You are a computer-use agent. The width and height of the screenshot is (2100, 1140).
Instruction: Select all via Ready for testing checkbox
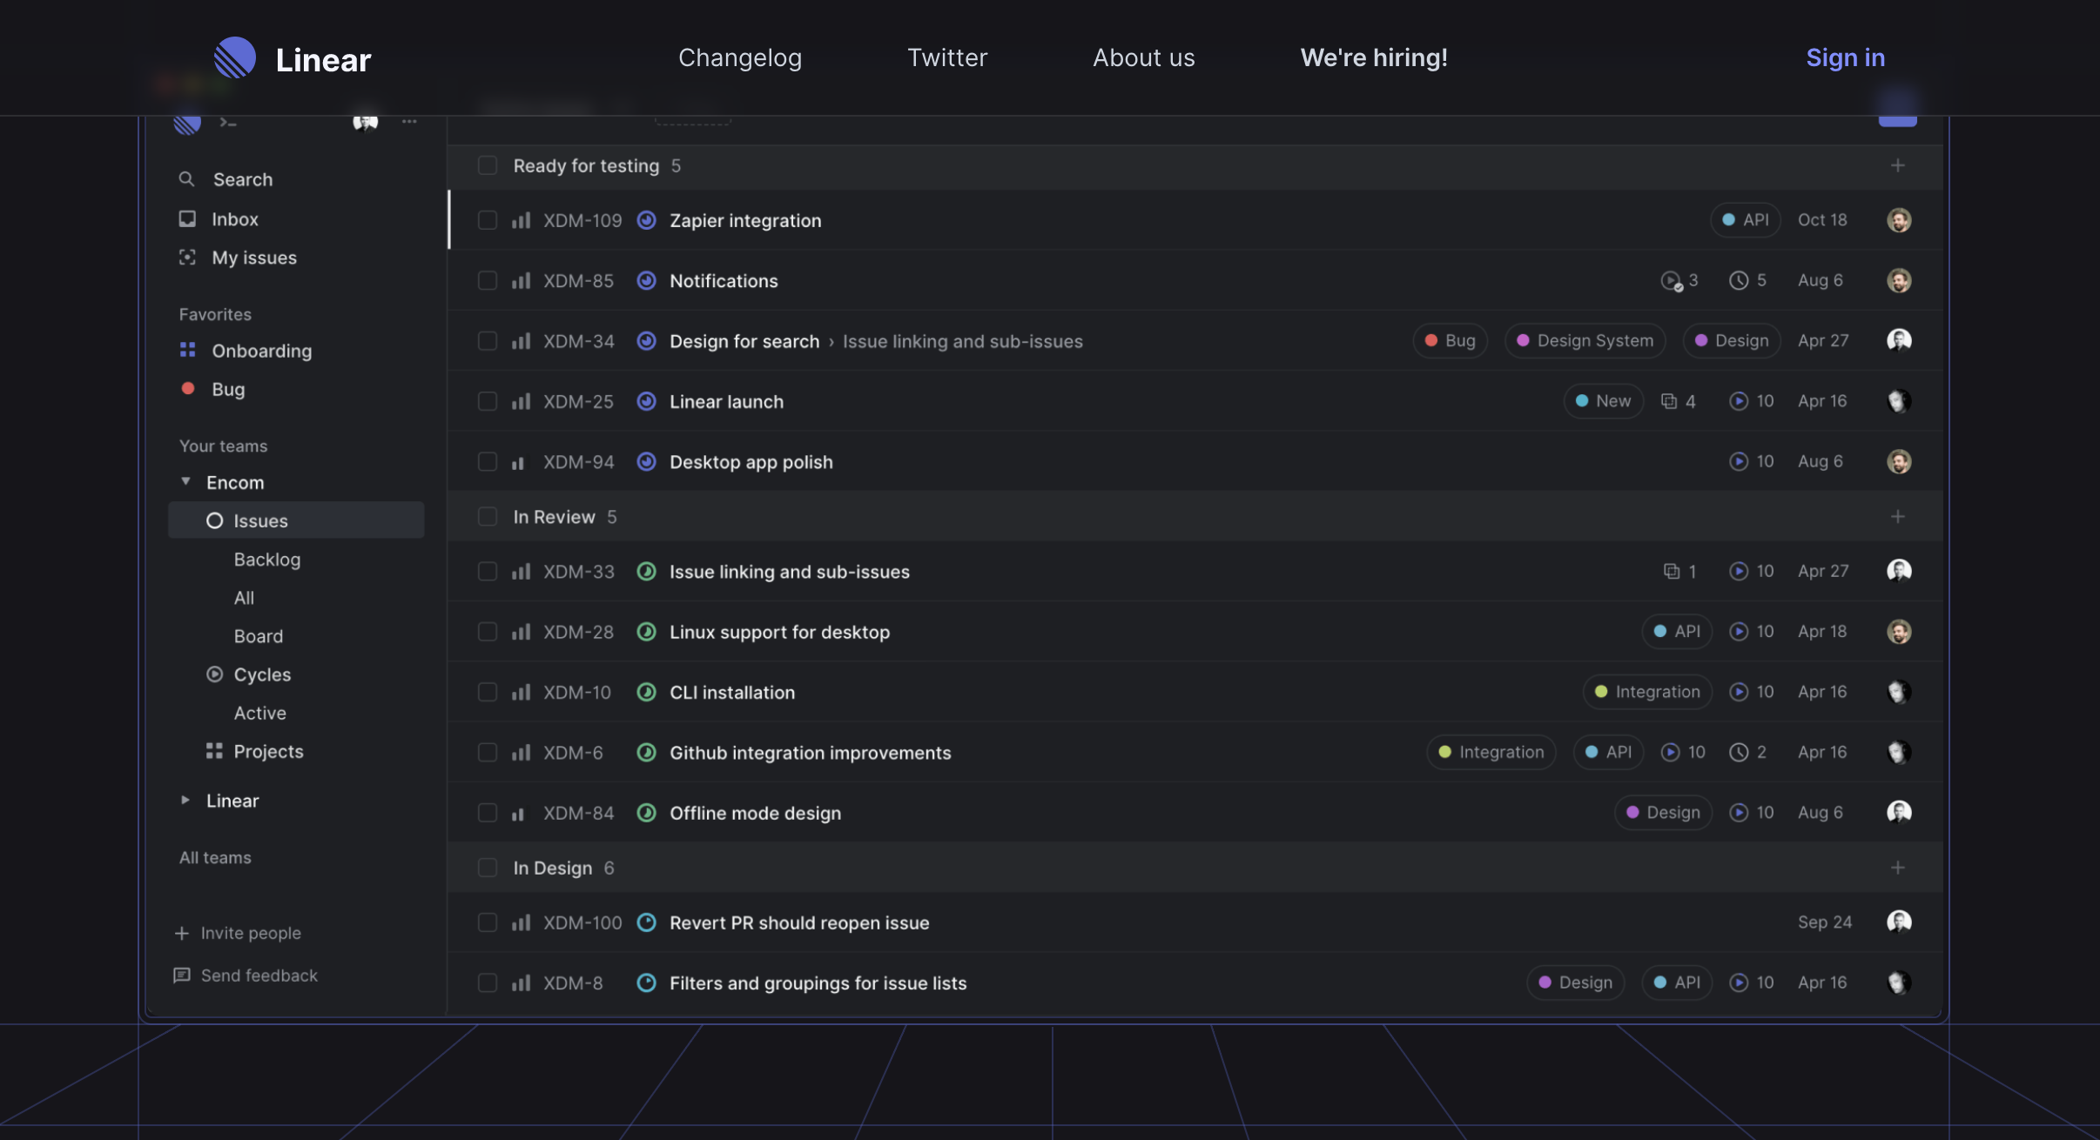(488, 165)
